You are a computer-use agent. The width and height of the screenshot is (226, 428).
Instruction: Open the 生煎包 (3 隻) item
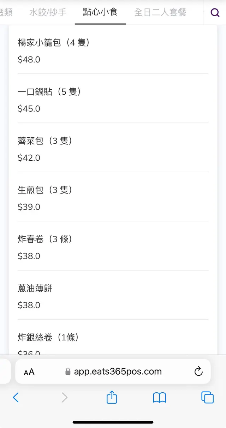click(x=113, y=198)
